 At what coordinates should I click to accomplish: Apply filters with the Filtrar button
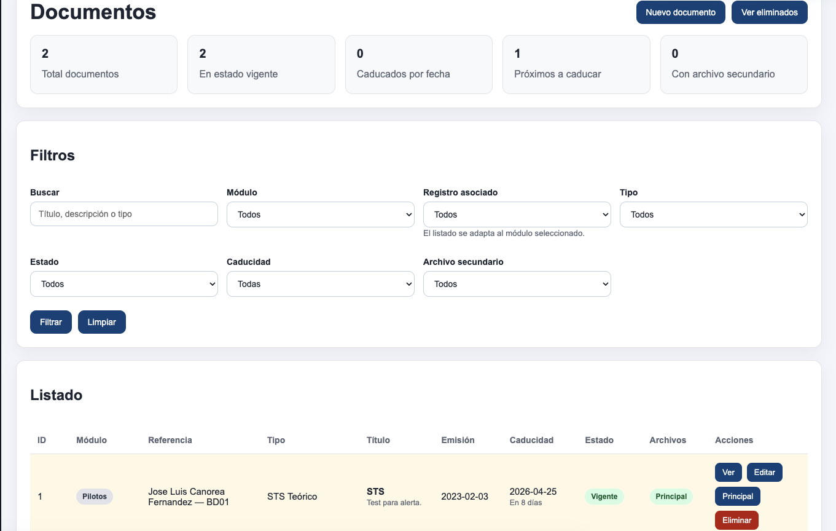pyautogui.click(x=51, y=322)
